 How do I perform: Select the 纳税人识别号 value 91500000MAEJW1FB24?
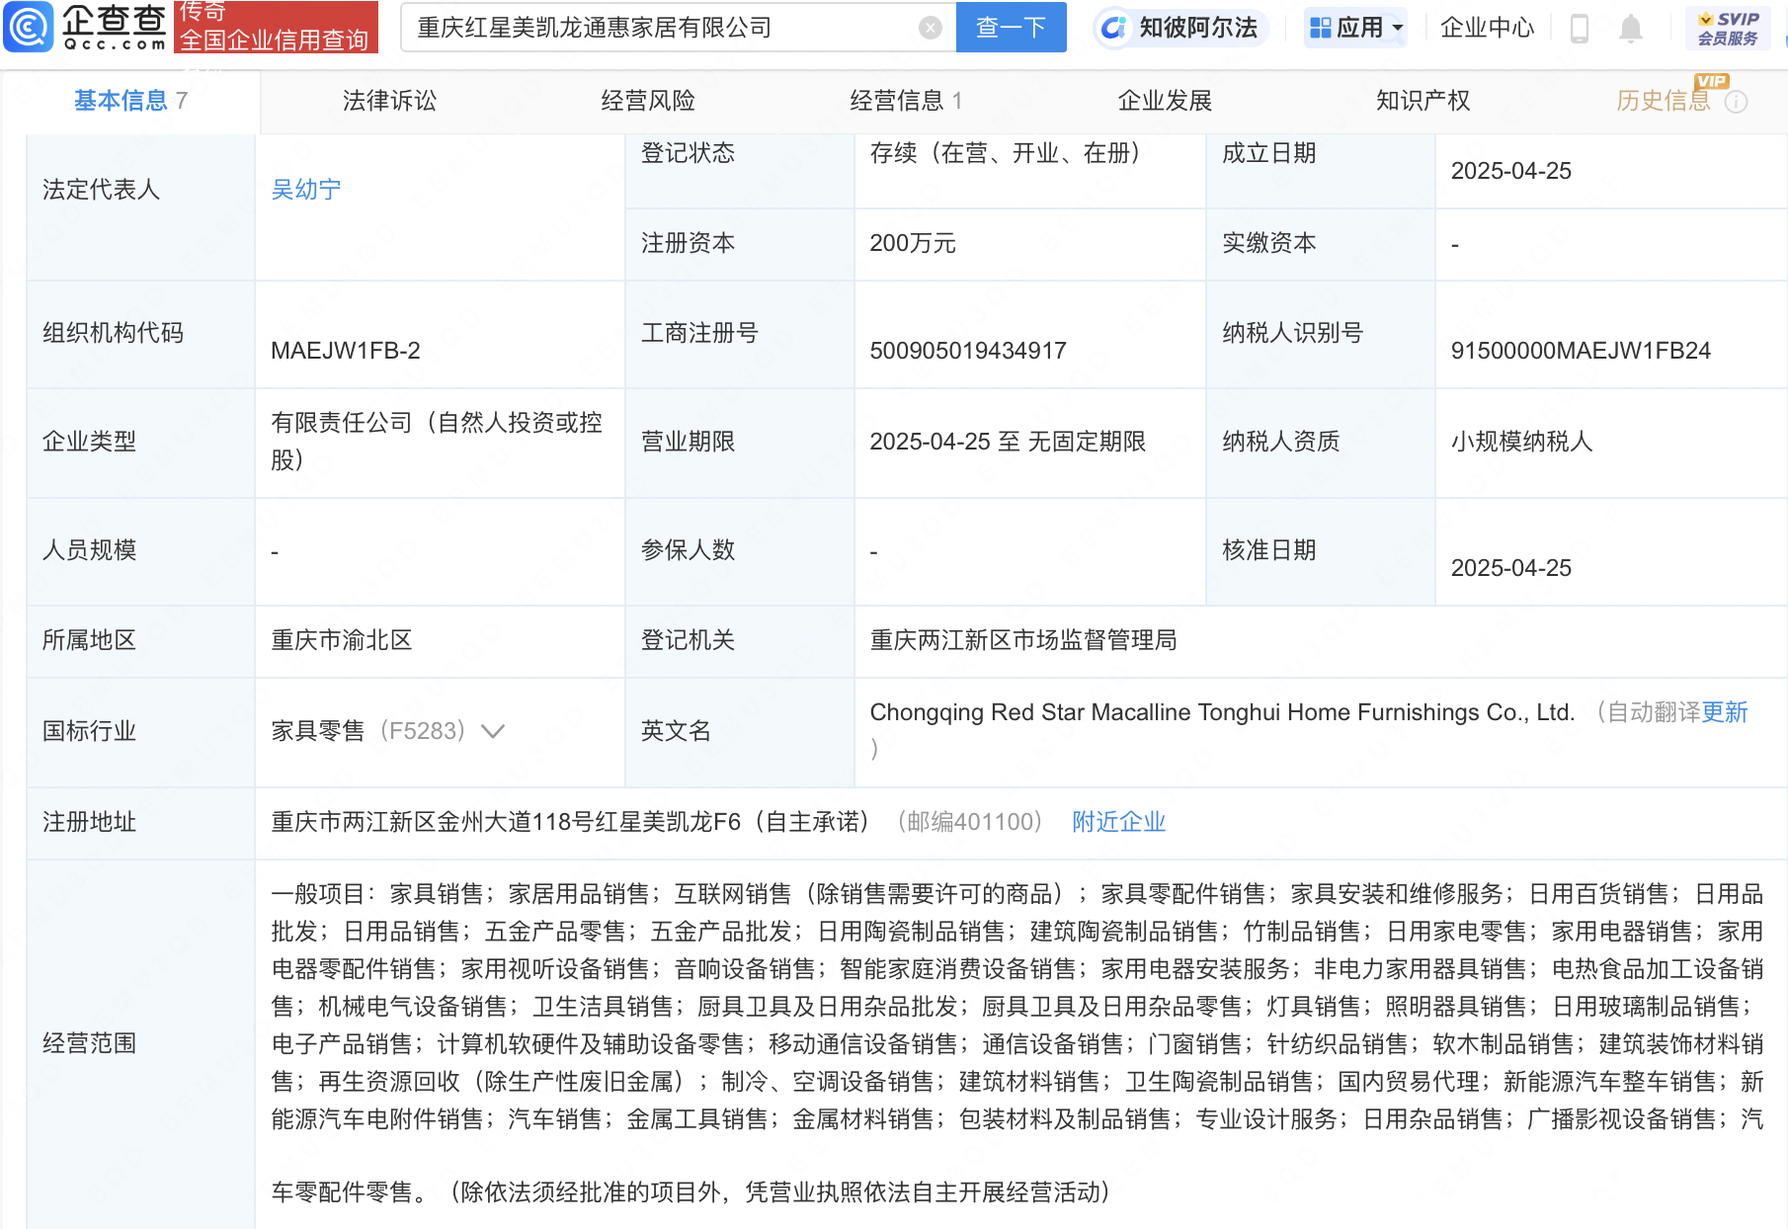pos(1581,351)
